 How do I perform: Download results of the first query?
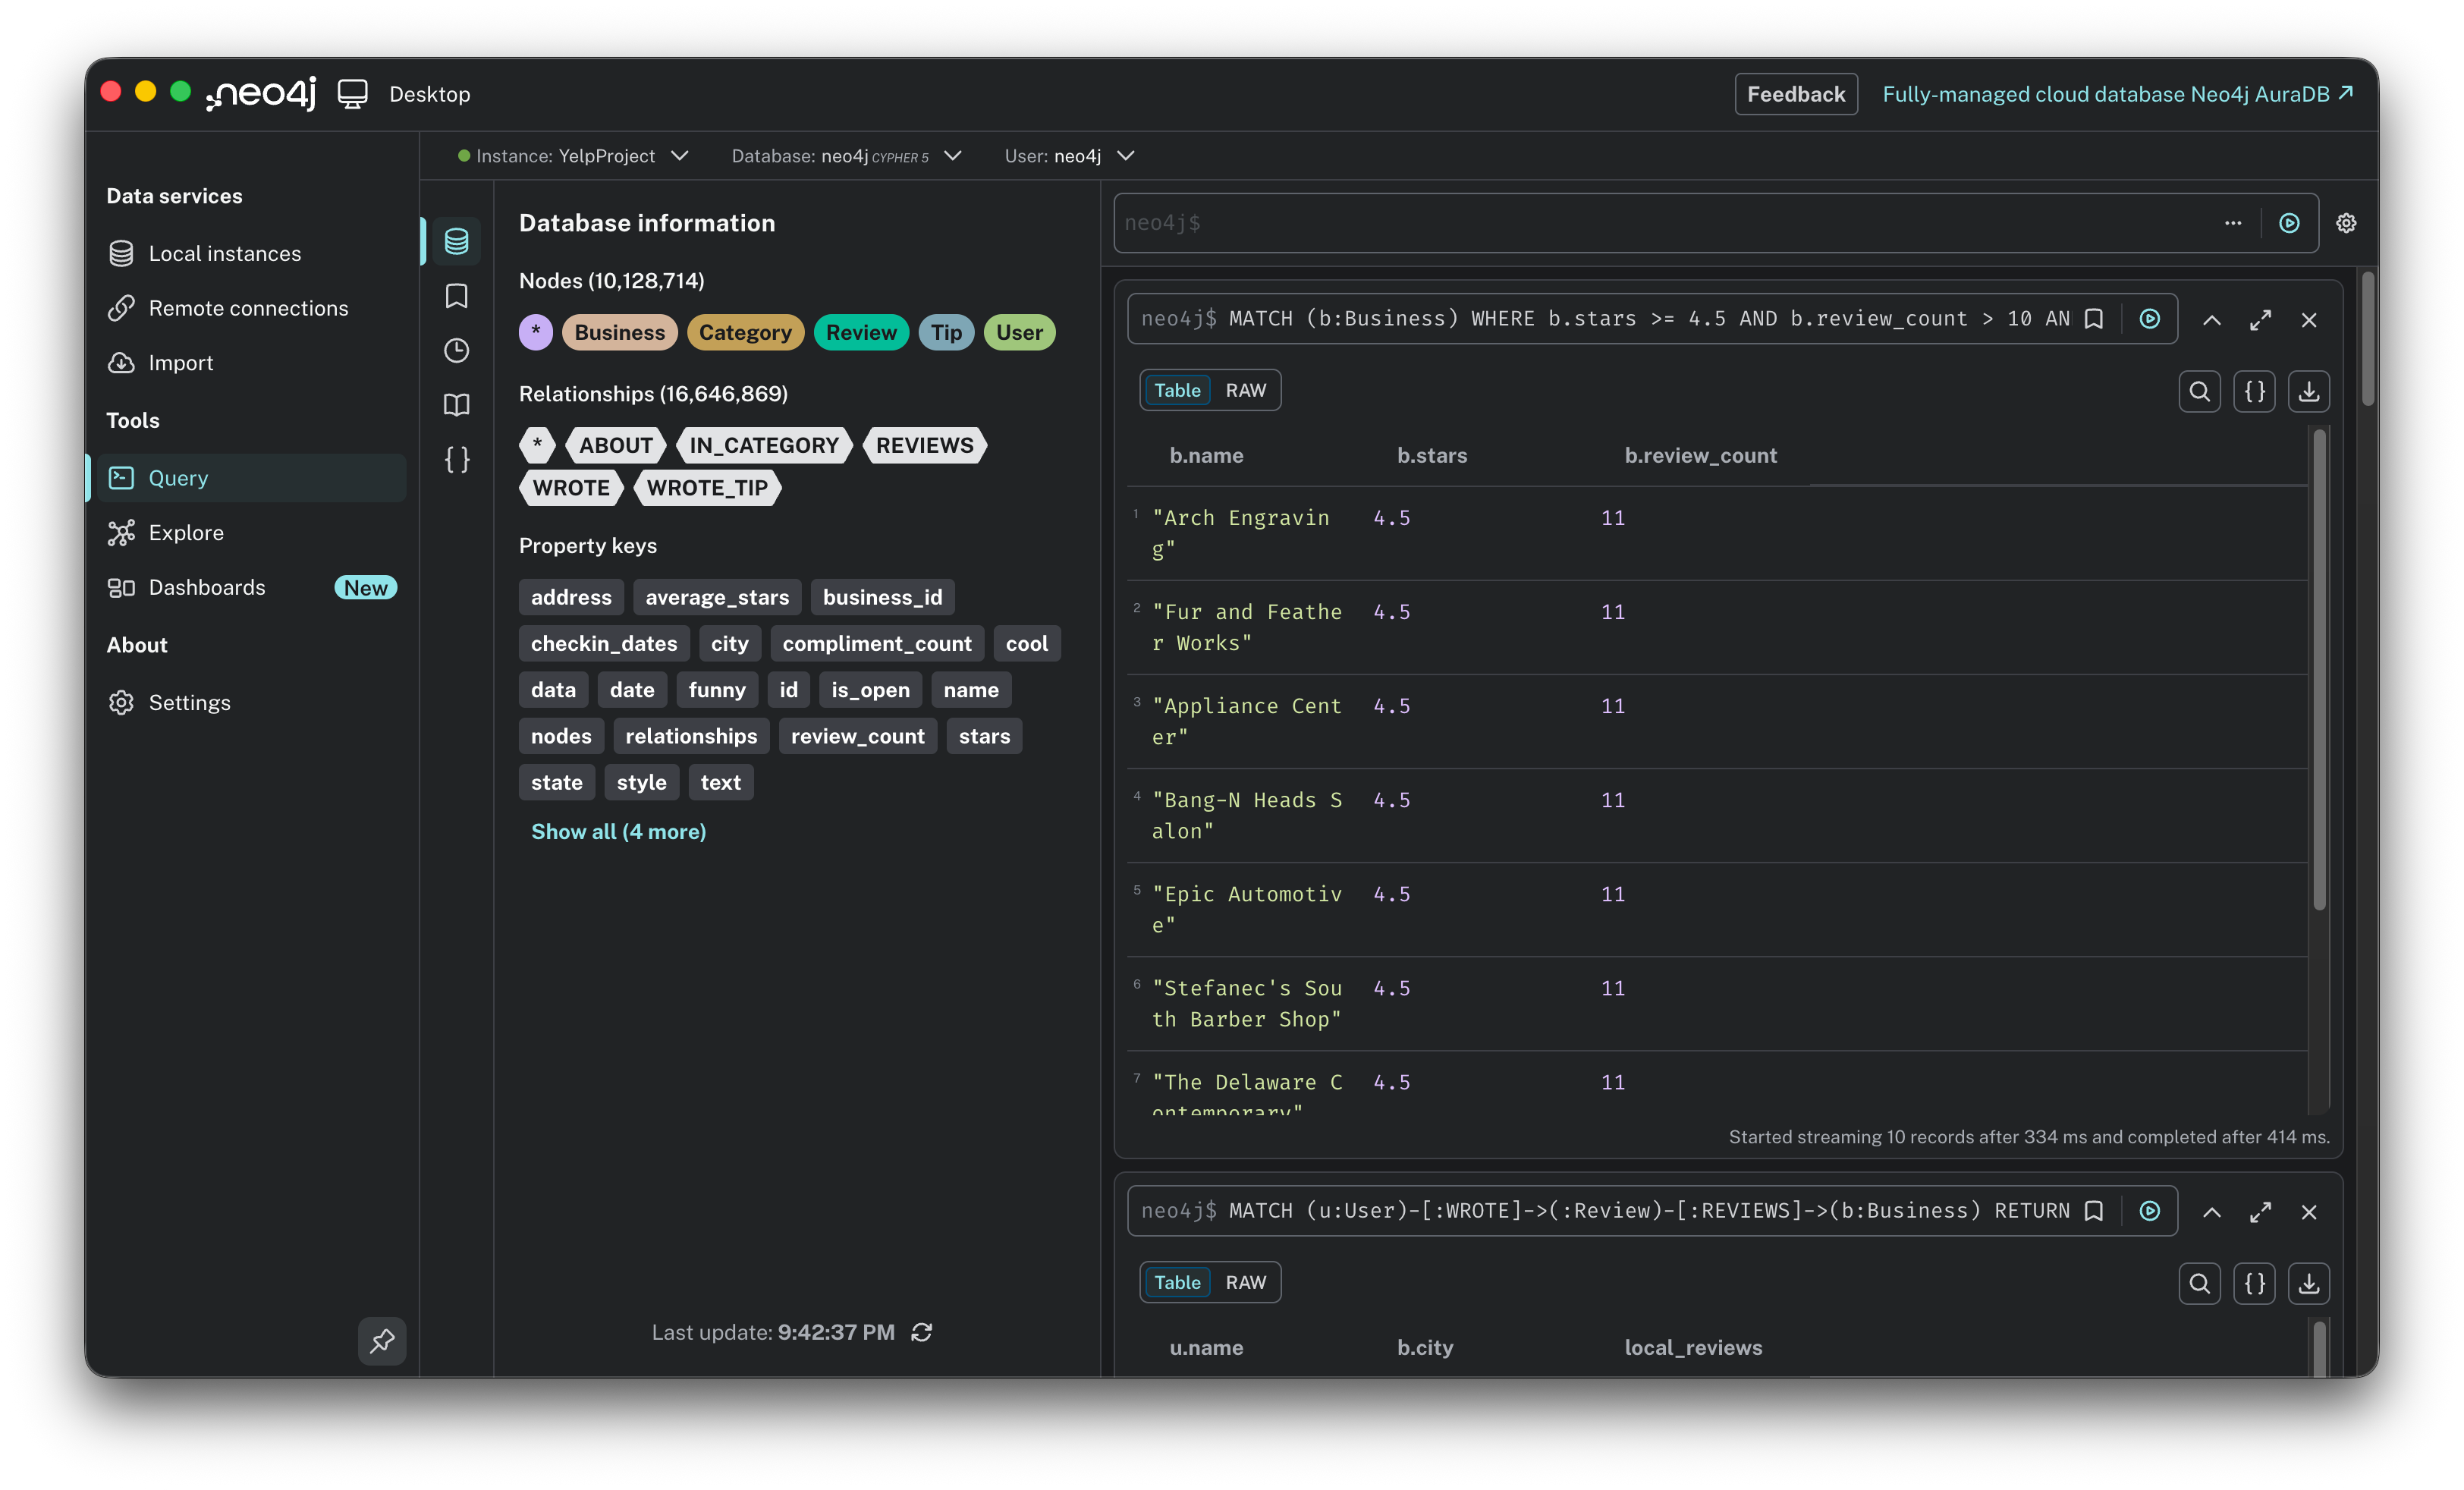(2308, 391)
